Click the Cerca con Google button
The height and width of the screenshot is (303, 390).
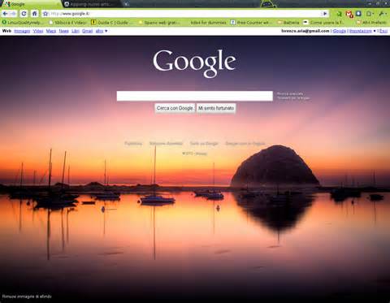pos(175,108)
